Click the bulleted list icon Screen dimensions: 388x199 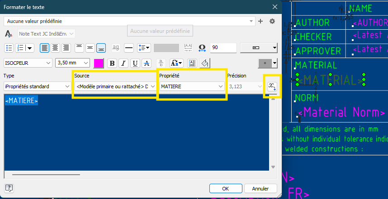(9, 48)
